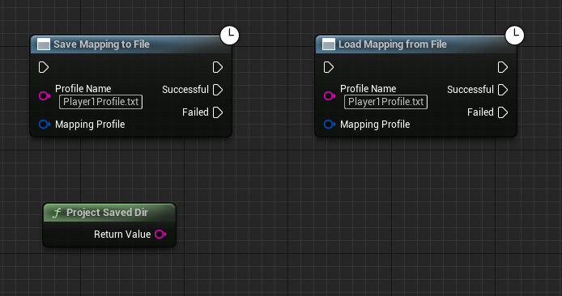Screen dimensions: 562x296
Task: Select the Save Mapping to File node title
Action: (x=101, y=44)
